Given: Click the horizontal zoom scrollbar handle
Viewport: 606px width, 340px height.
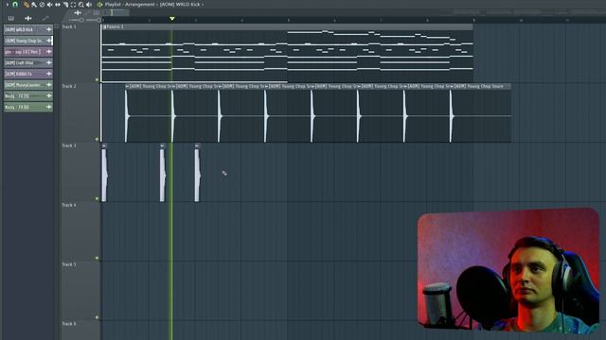Looking at the screenshot, I should (x=117, y=12).
